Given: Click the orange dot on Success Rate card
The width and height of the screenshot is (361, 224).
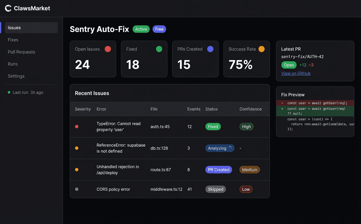Looking at the screenshot, I should 261,49.
